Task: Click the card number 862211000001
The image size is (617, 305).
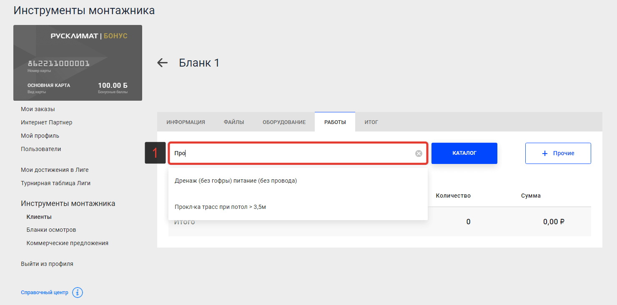Action: pos(58,64)
